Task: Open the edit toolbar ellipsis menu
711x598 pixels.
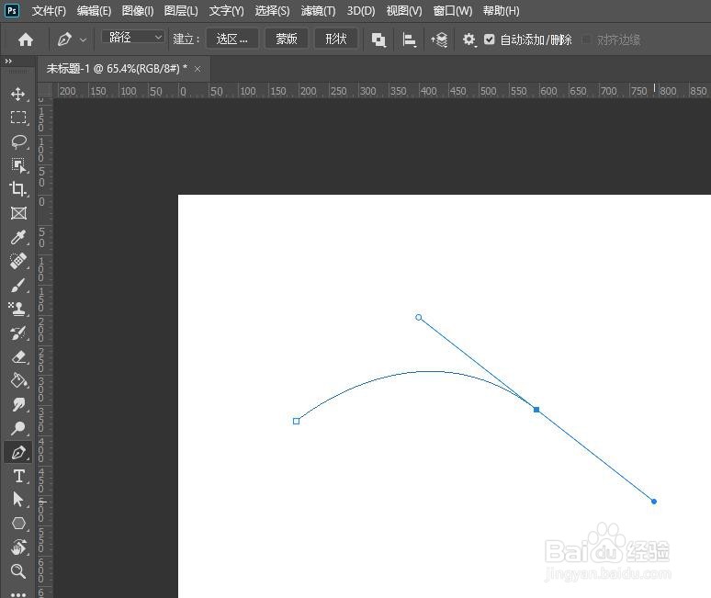Action: tap(18, 594)
